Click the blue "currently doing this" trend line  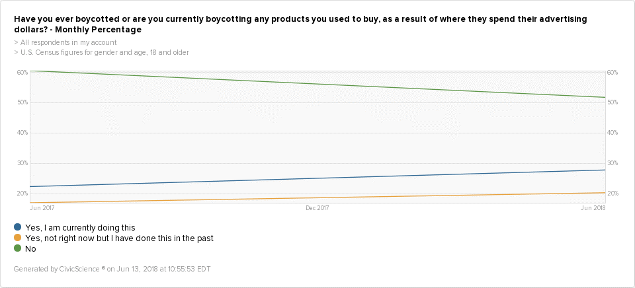317,178
